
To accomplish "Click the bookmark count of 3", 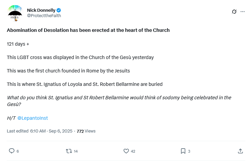I will tap(189, 151).
